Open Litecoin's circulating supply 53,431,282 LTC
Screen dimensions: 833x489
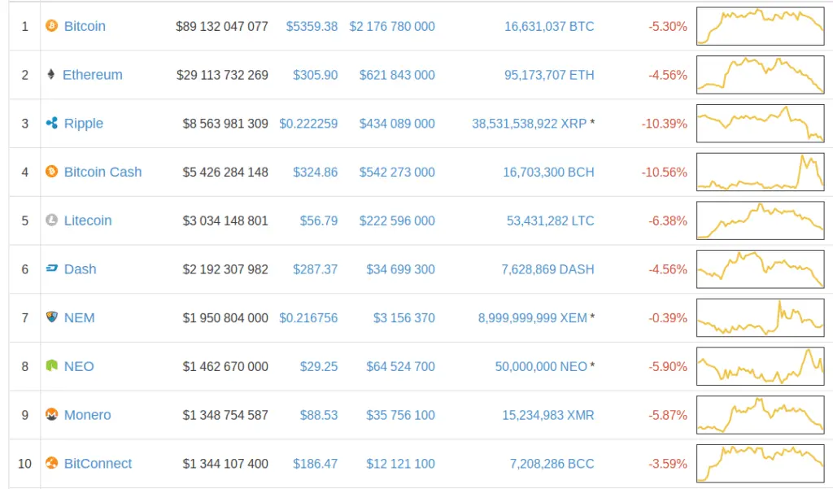tap(549, 220)
